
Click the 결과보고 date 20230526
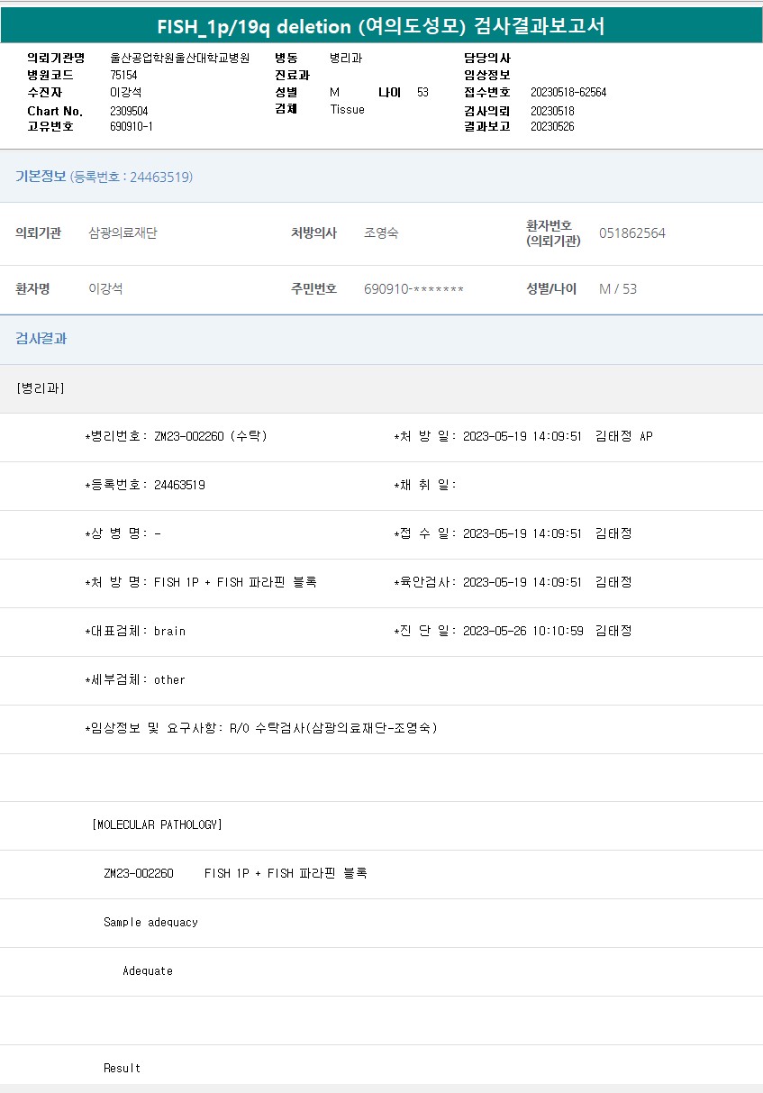(551, 127)
